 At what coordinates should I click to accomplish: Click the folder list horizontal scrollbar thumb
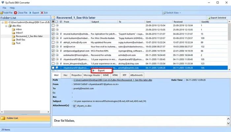[x=22, y=112]
